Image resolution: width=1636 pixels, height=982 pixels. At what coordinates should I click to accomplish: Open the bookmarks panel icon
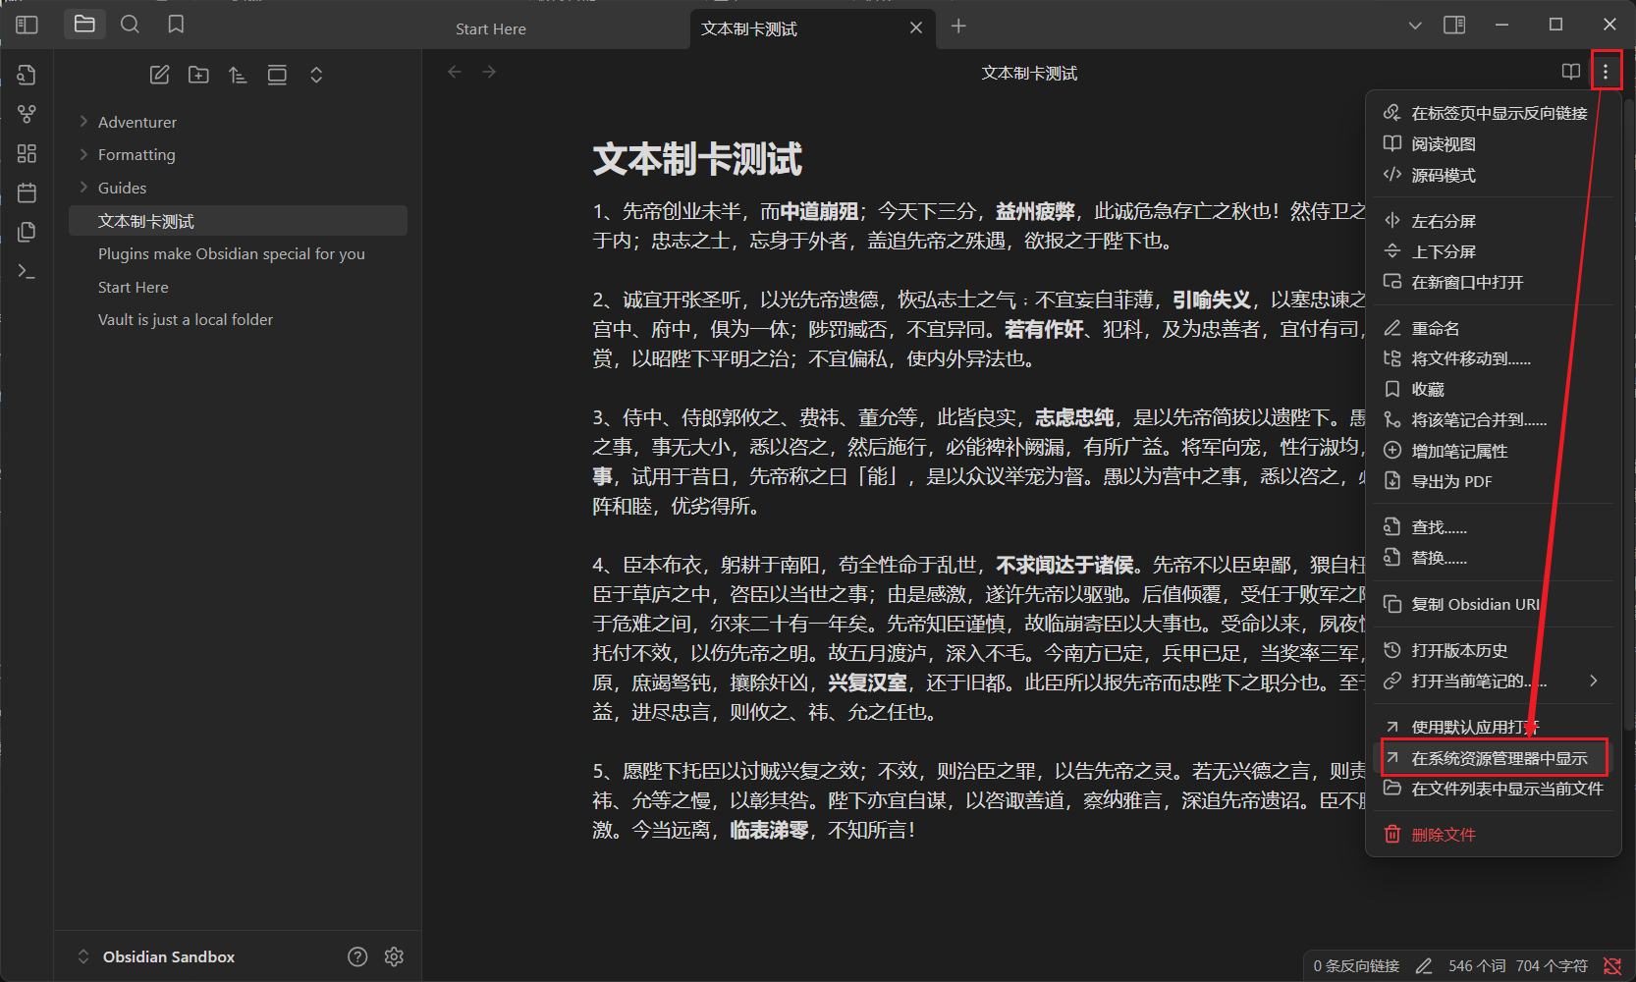(176, 25)
